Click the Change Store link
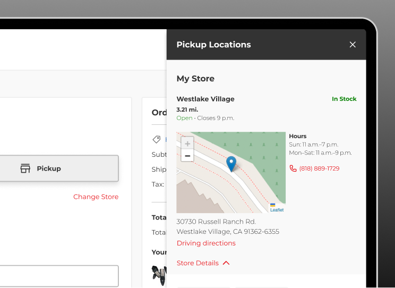This screenshot has height=288, width=395. (x=96, y=197)
